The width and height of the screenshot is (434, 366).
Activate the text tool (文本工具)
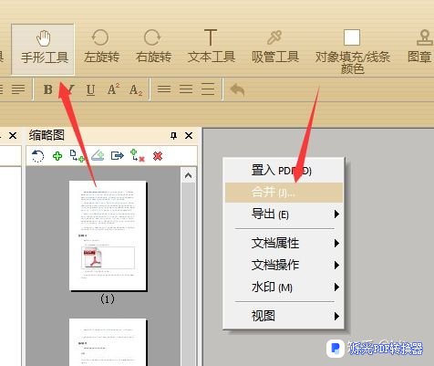click(x=211, y=47)
